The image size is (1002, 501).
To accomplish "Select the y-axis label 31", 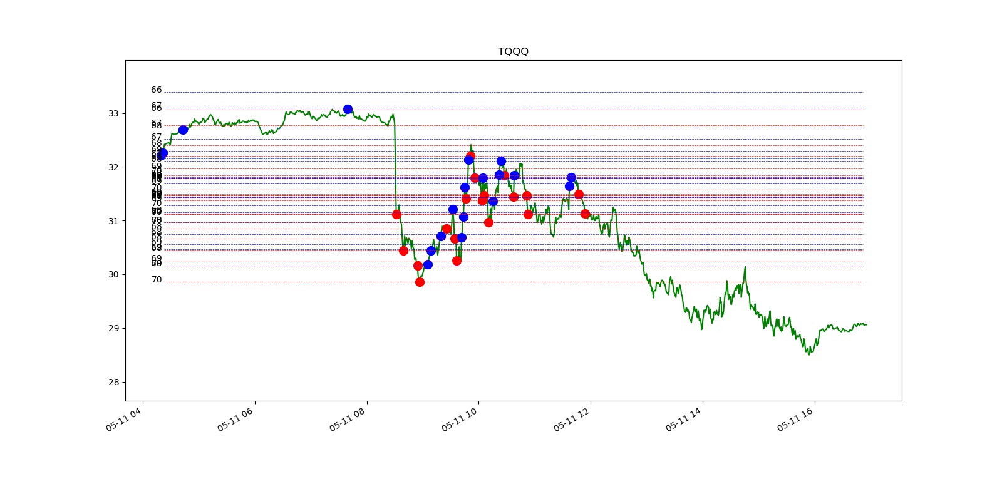I will 113,221.
